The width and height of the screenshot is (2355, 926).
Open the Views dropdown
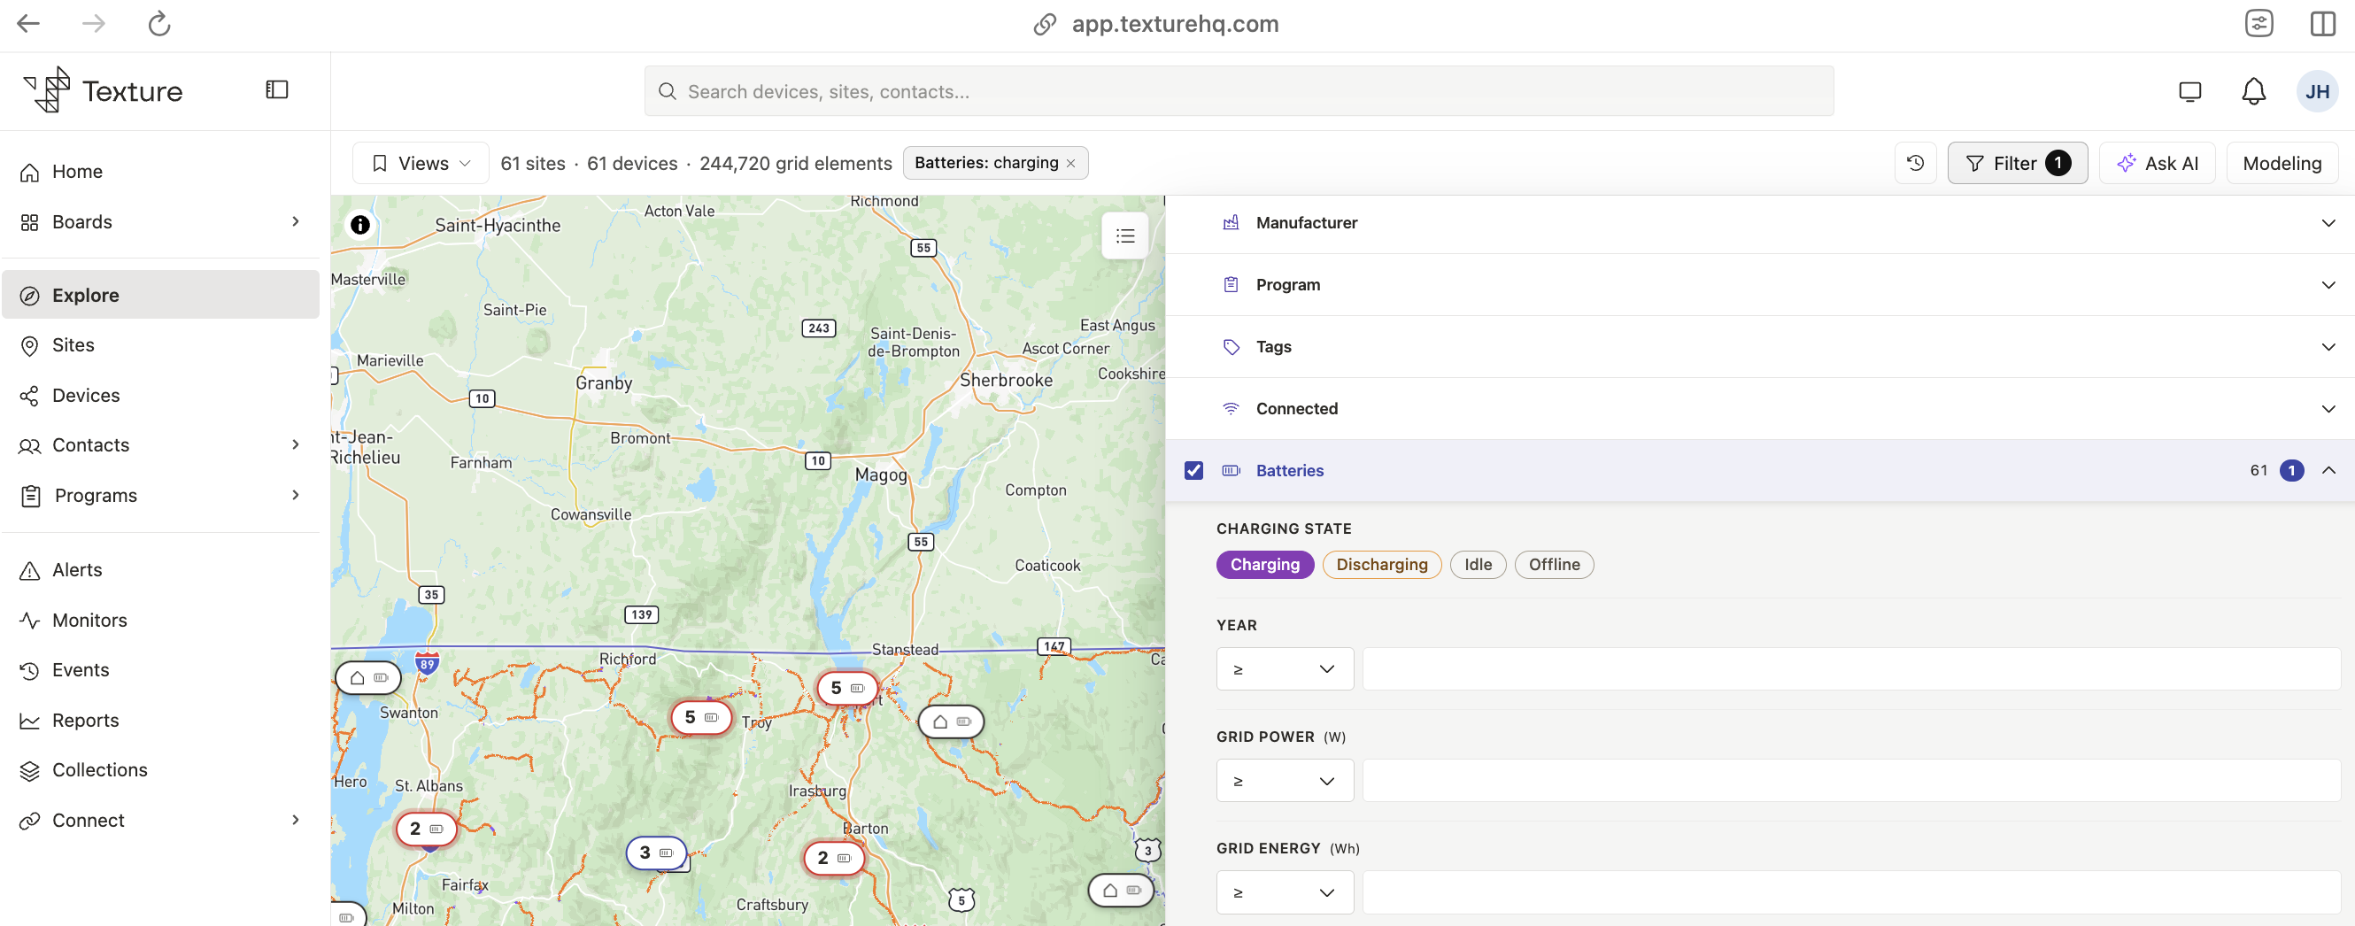[x=421, y=164]
